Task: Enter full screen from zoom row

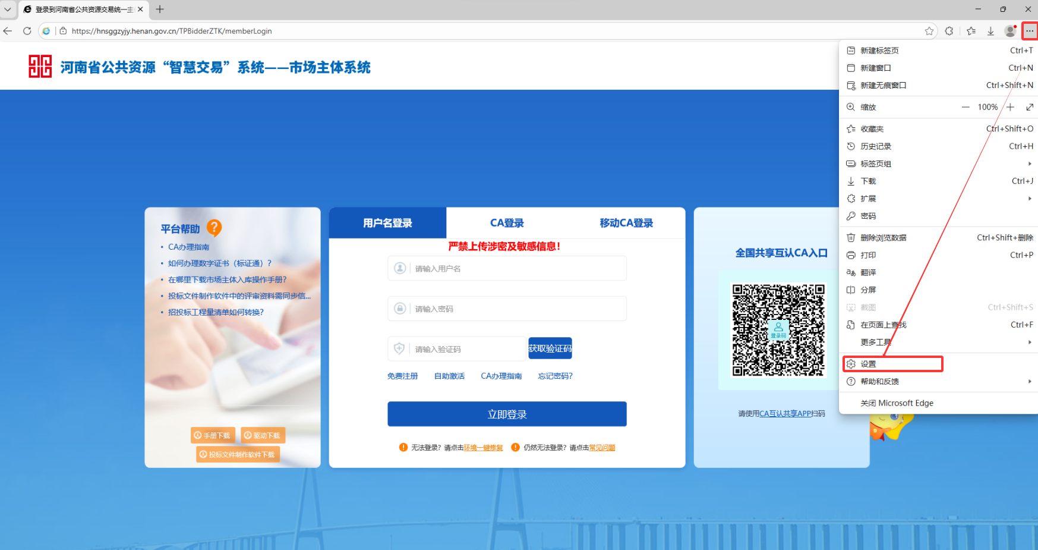Action: (1030, 107)
